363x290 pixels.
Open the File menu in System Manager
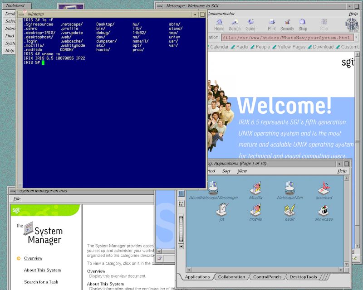tap(17, 198)
